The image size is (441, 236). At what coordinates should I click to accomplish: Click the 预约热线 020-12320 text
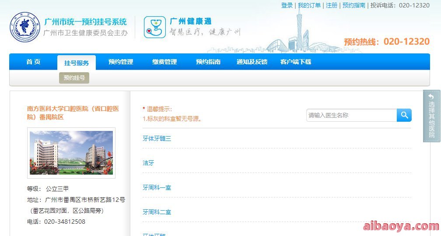coord(387,42)
